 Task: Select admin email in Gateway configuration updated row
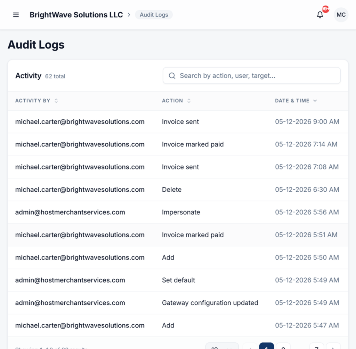70,303
